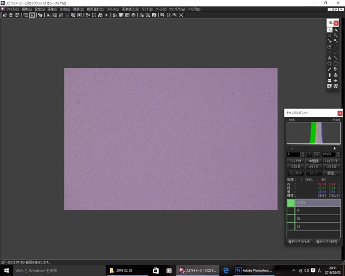Open the 合成 menu

tap(65, 9)
